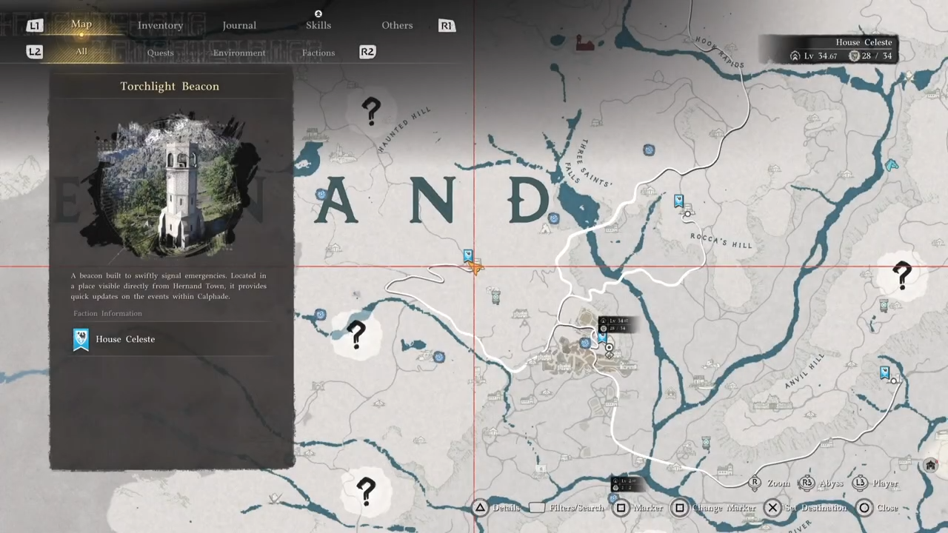Click the round blue marker inside the town

pos(585,343)
